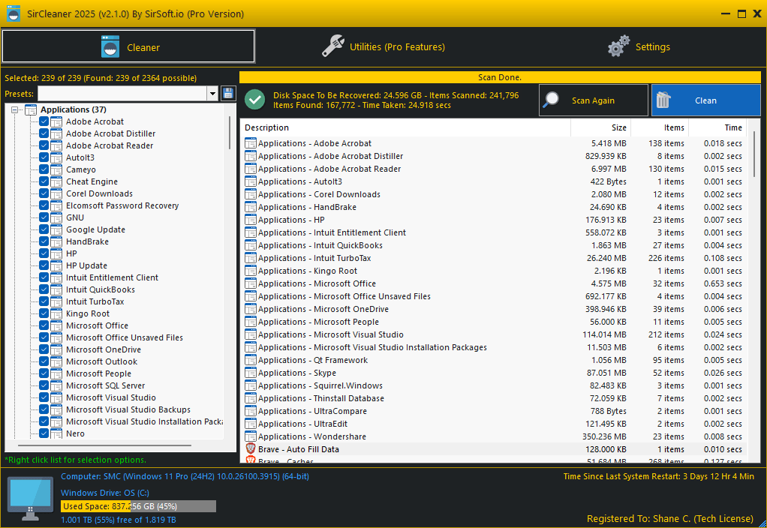Switch to the Cleaner tab
The width and height of the screenshot is (767, 528).
tap(128, 46)
